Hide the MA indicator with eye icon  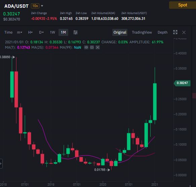tap(86, 47)
